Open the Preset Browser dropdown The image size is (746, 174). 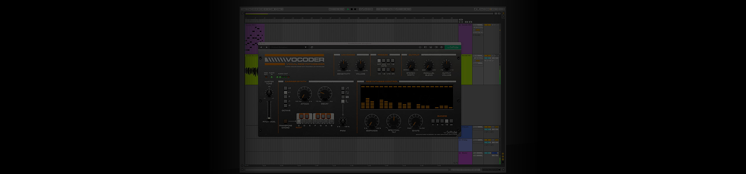coord(305,47)
